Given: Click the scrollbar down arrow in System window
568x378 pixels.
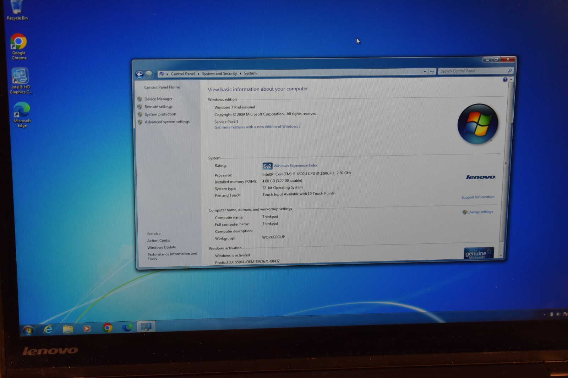Looking at the screenshot, I should (x=501, y=255).
